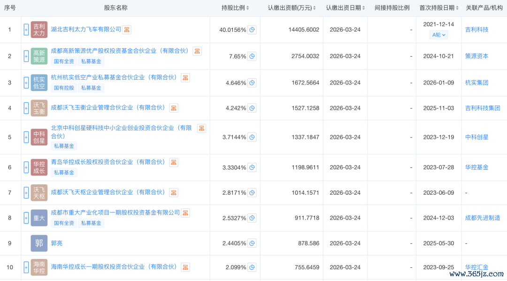Open shareholder 成都市重大产业化项目一期股权投资基金
The image size is (507, 281).
tap(115, 212)
